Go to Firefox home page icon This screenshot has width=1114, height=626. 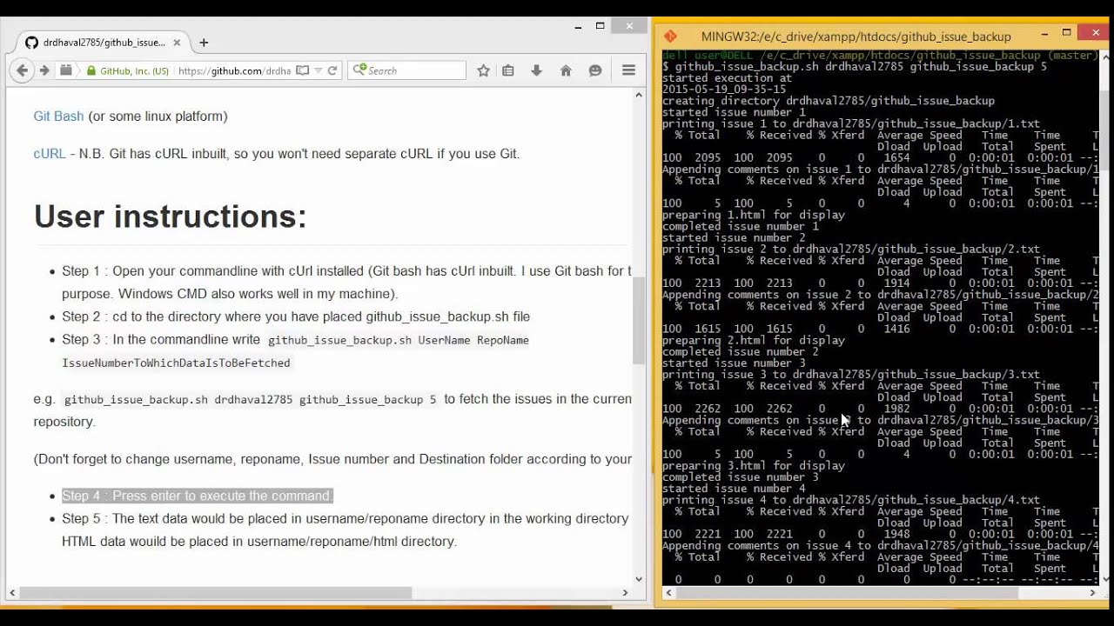566,70
